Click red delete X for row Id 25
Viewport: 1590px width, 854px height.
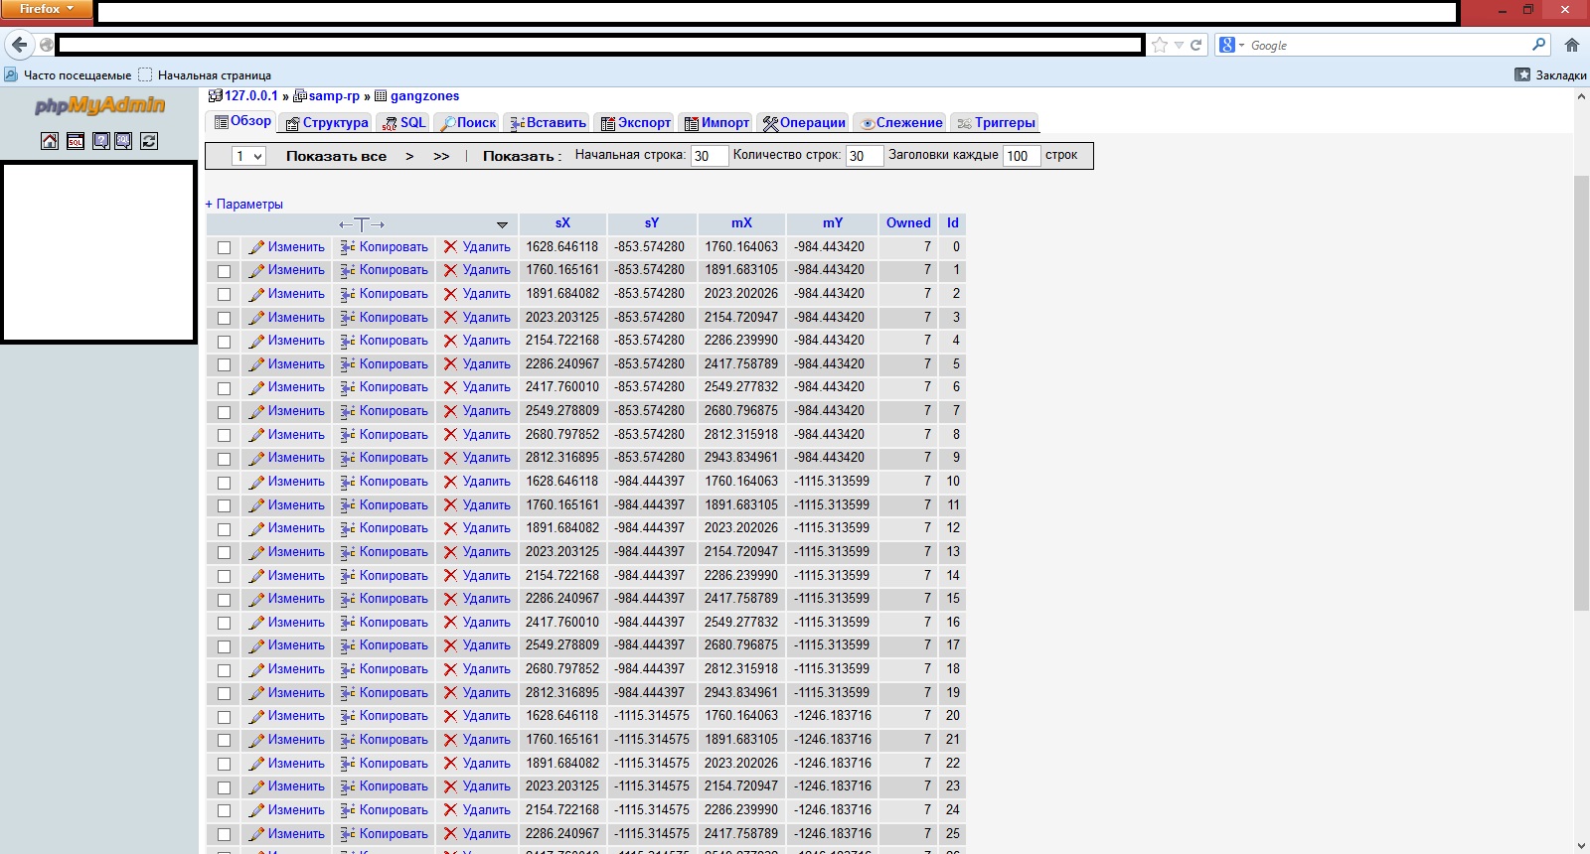pyautogui.click(x=450, y=834)
